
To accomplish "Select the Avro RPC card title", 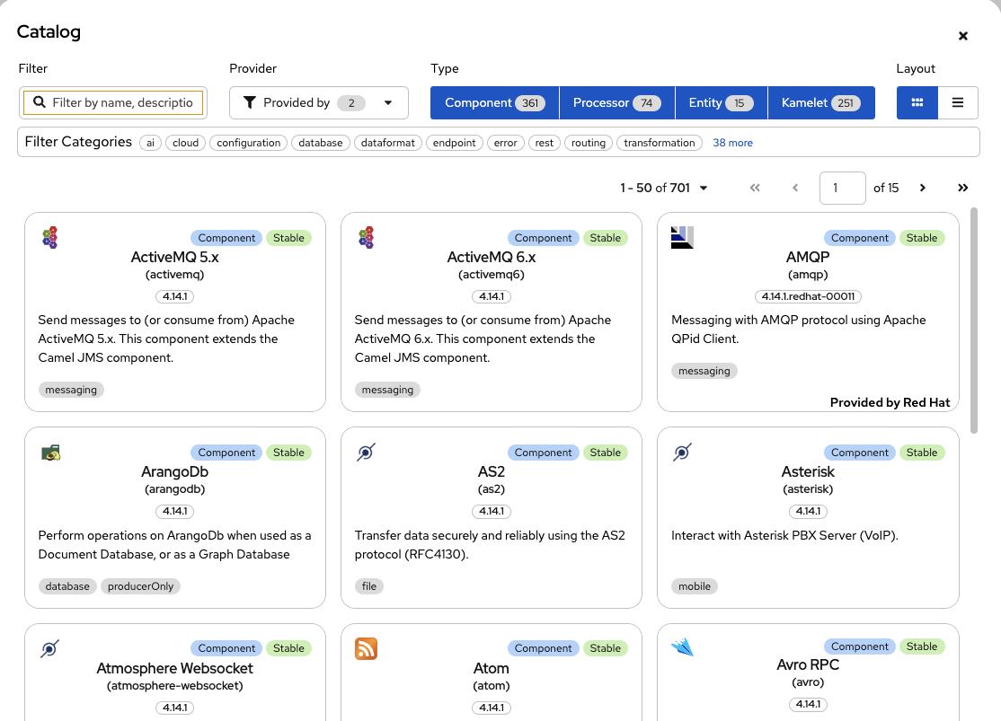I will 808,664.
